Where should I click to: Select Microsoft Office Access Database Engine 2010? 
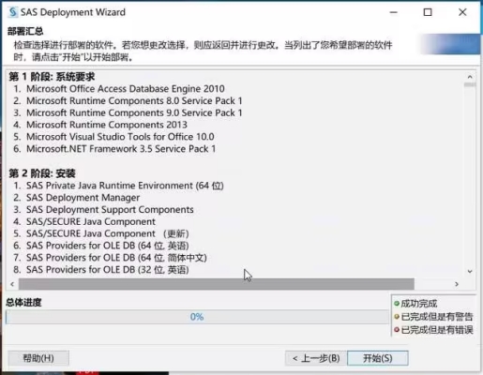click(126, 89)
